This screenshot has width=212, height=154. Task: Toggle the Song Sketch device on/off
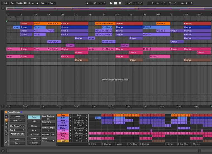[6, 112]
